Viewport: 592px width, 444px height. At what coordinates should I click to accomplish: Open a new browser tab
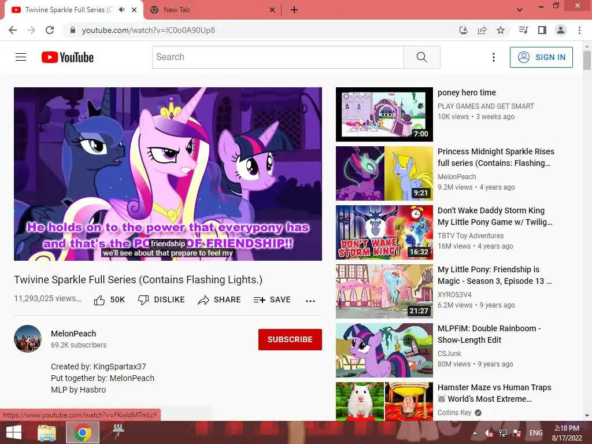click(x=294, y=10)
